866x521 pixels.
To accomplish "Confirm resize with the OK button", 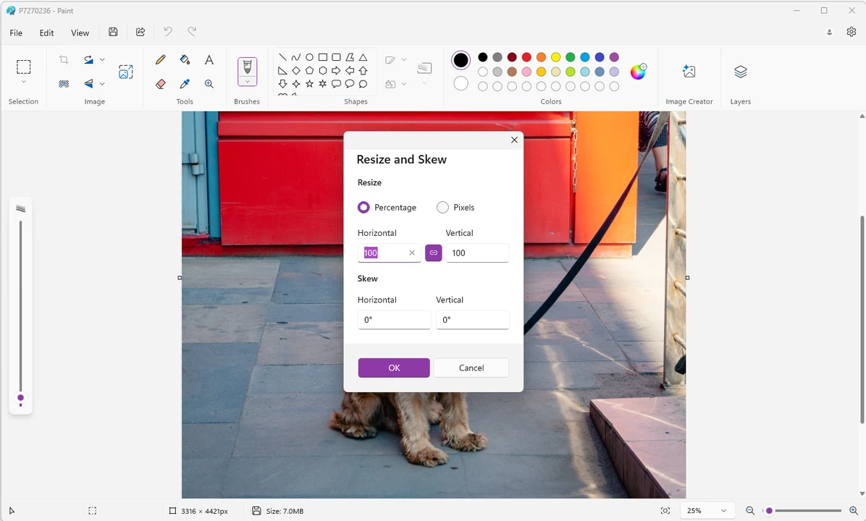I will pos(393,368).
